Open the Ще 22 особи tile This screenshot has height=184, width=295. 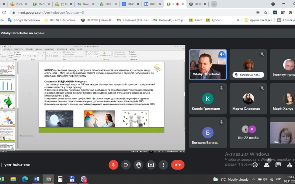point(248,132)
